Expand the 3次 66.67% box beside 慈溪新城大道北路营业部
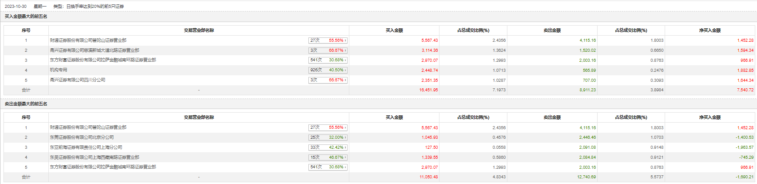 (x=328, y=50)
